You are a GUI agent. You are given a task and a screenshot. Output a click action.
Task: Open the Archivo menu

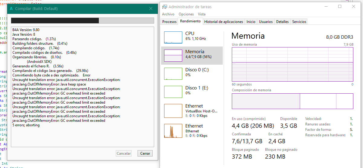[x=168, y=14]
